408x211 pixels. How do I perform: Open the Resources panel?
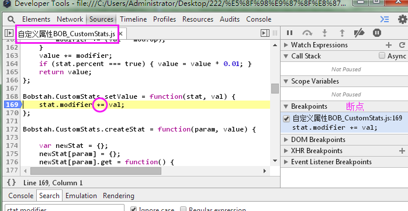point(198,19)
